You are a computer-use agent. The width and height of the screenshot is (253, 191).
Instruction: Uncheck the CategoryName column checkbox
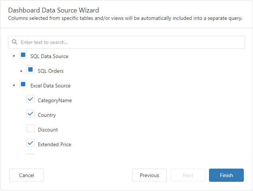(30, 100)
